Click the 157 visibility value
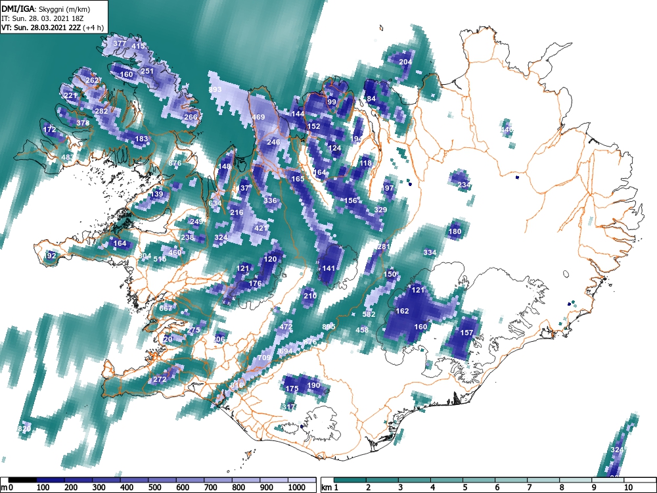 click(x=466, y=333)
